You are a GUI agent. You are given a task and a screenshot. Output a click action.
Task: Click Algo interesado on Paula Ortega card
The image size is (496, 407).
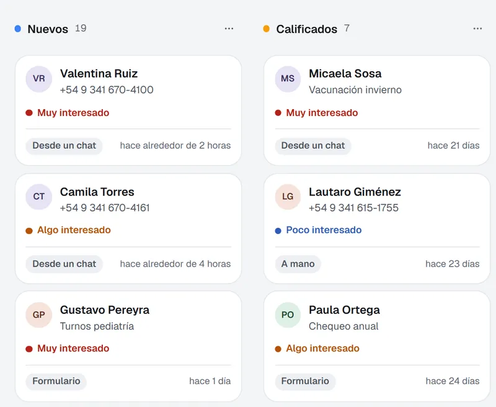click(x=322, y=349)
